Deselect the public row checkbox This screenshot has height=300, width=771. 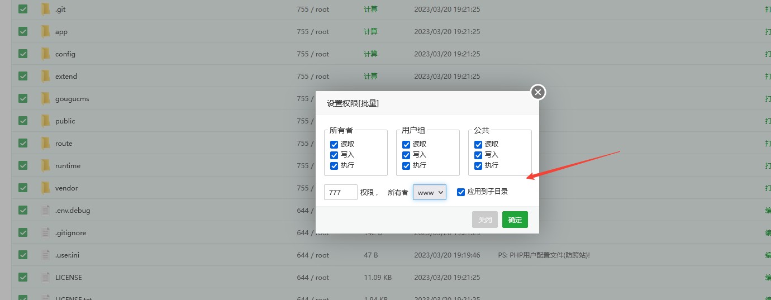click(x=23, y=121)
